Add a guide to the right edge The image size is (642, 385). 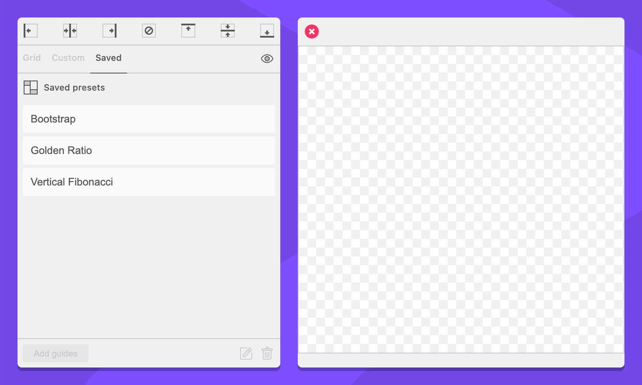(109, 31)
